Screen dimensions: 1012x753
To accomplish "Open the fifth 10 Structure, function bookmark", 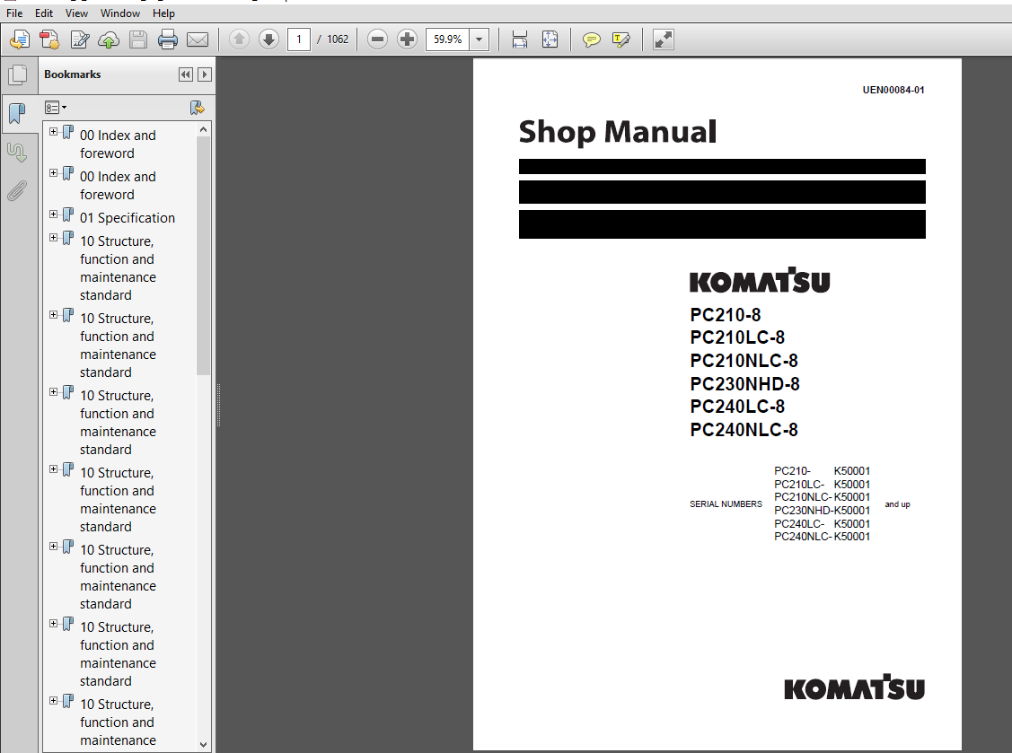I will (118, 577).
